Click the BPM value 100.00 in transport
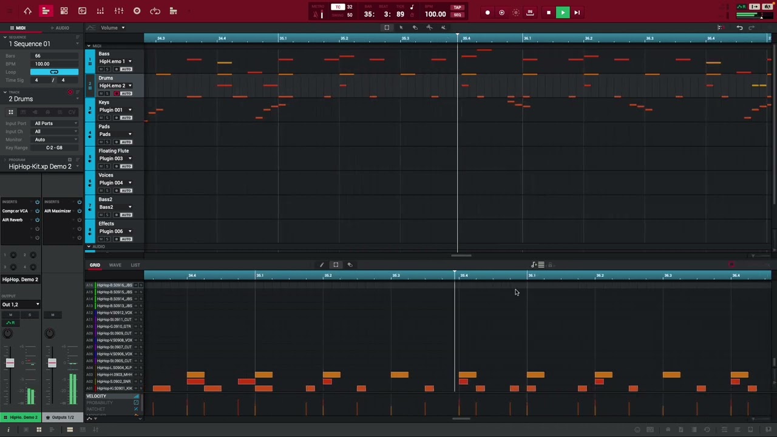Screen dimensions: 777x437 tap(435, 14)
